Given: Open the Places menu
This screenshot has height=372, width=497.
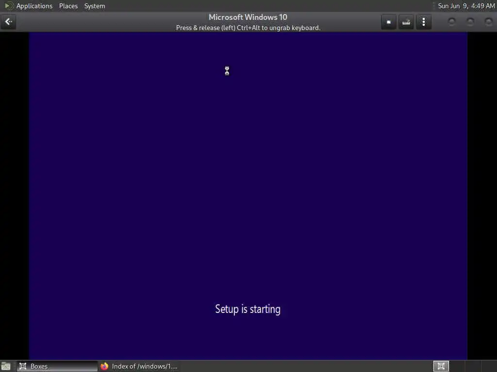Looking at the screenshot, I should (x=68, y=6).
